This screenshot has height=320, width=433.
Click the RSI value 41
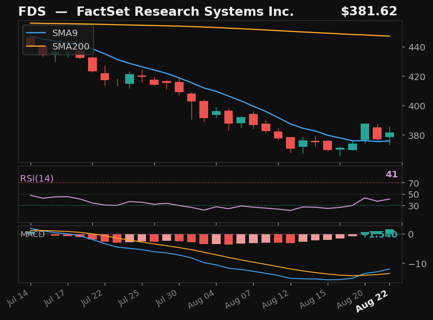click(x=392, y=174)
